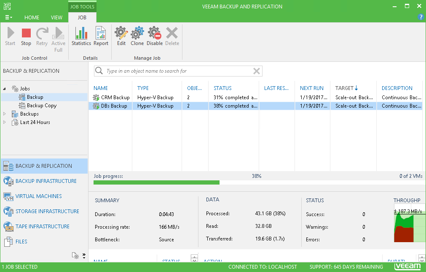Click 'Connected to: localhost' status entry
This screenshot has width=426, height=272.
click(263, 267)
